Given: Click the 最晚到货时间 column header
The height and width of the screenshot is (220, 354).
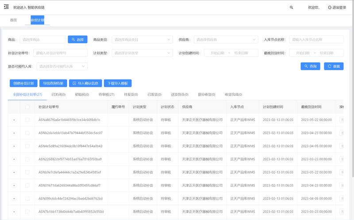Looking at the screenshot, I should point(311,107).
